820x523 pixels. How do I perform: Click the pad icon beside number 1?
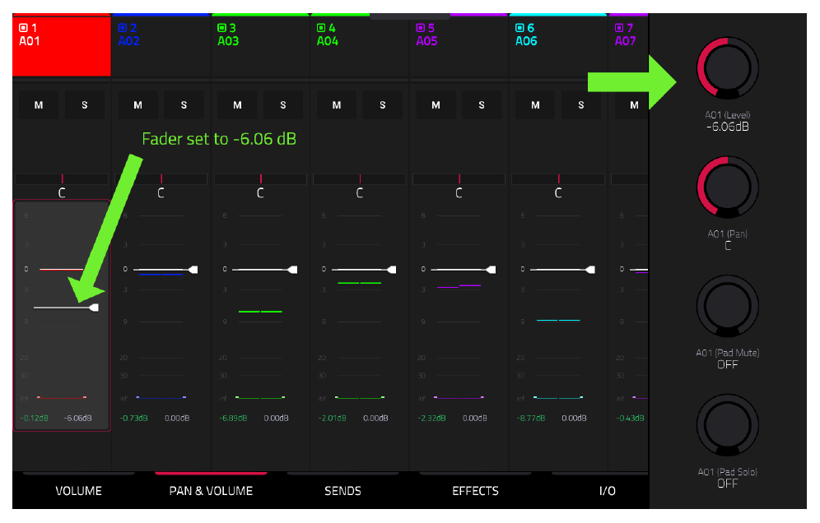(x=23, y=28)
